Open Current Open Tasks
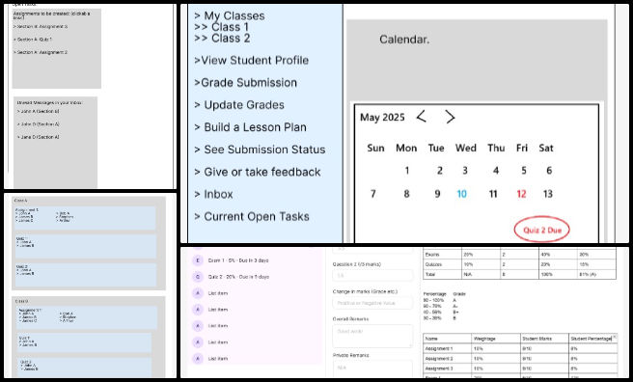633x382 pixels. coord(252,217)
